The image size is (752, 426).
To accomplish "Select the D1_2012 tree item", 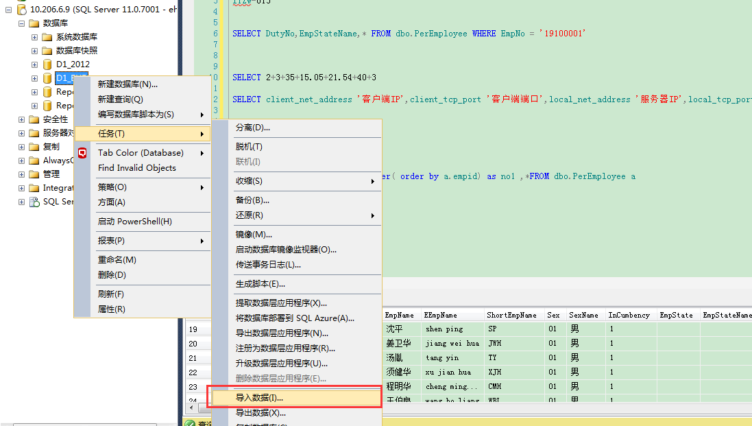I will pos(73,64).
